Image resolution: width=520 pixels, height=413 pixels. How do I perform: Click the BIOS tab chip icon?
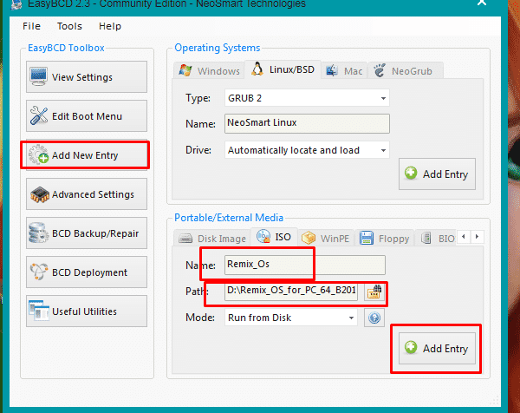[x=426, y=238]
